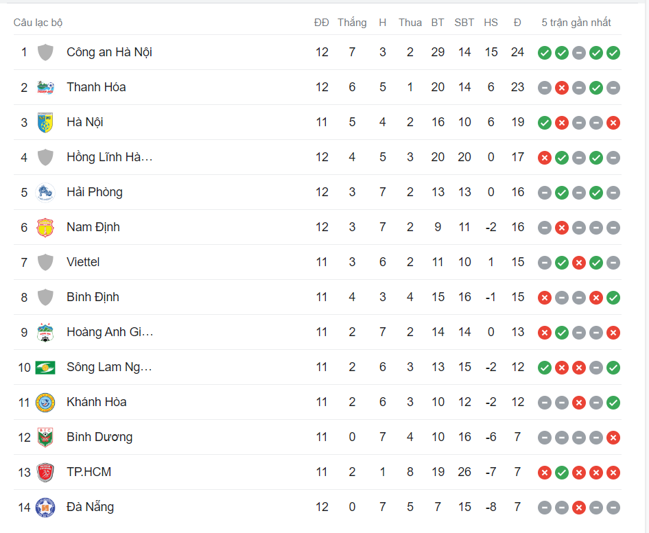649x533 pixels.
Task: Click the Hoàng Anh Gia Lai logo
Action: tap(45, 332)
